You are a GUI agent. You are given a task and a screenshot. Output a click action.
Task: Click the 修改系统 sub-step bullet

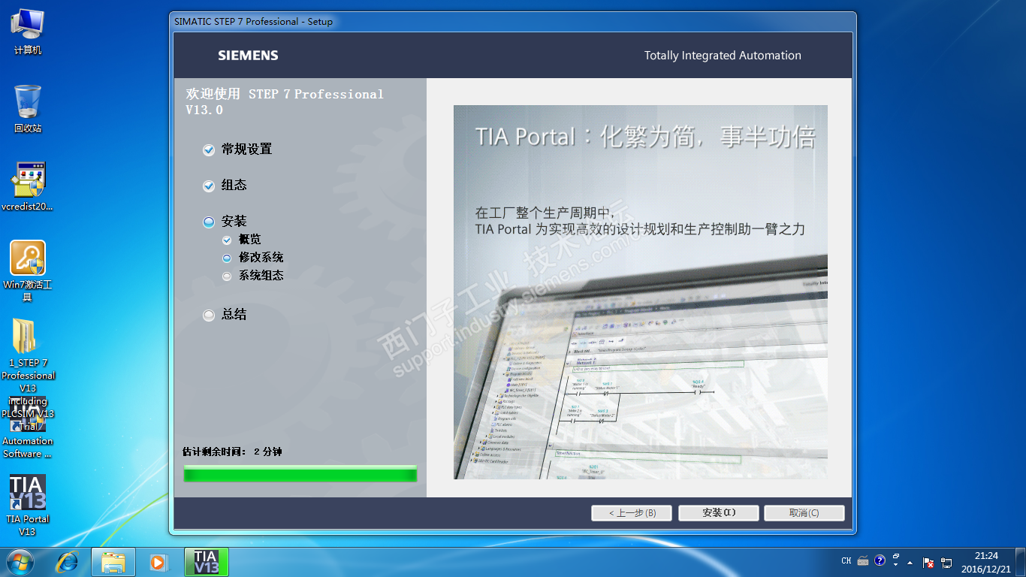(x=227, y=258)
